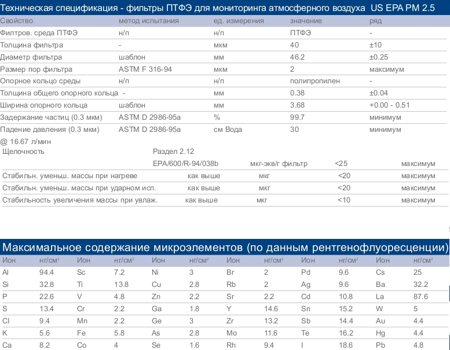Select the value '<10'
Viewport: 450px width, 350px height.
coord(344,200)
